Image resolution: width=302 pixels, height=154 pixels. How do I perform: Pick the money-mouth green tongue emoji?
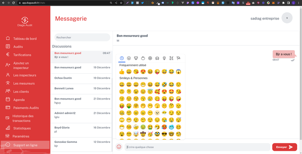click(x=129, y=106)
